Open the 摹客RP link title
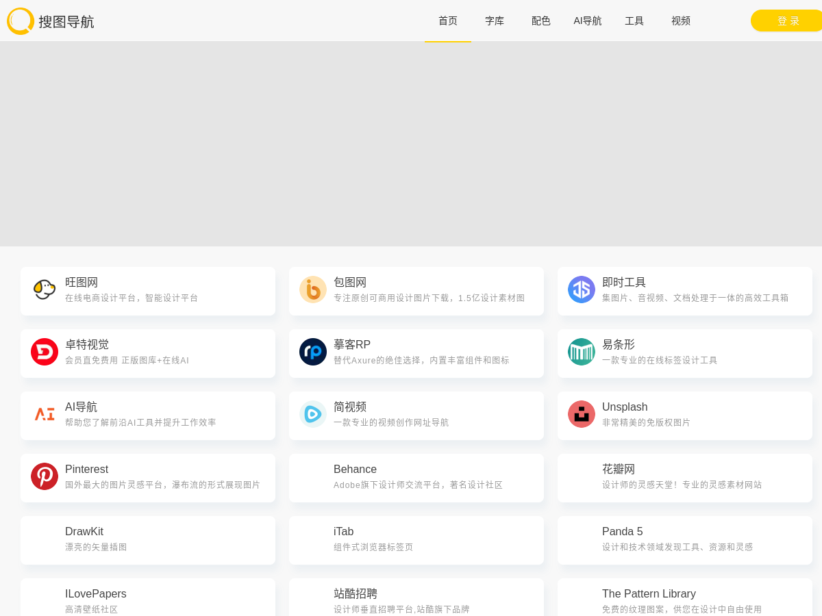The height and width of the screenshot is (616, 822). pyautogui.click(x=352, y=345)
